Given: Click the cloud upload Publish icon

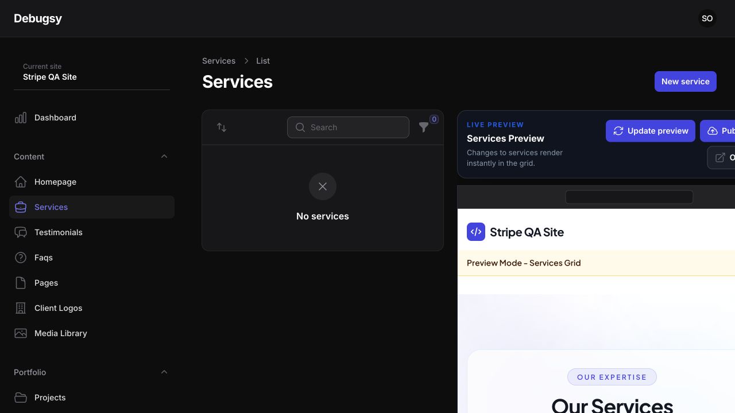Looking at the screenshot, I should click(x=713, y=131).
